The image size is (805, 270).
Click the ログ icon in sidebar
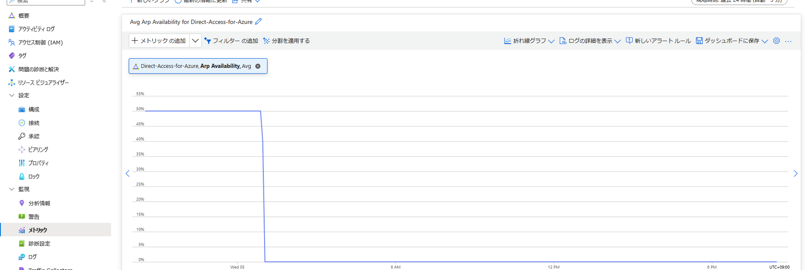(21, 257)
